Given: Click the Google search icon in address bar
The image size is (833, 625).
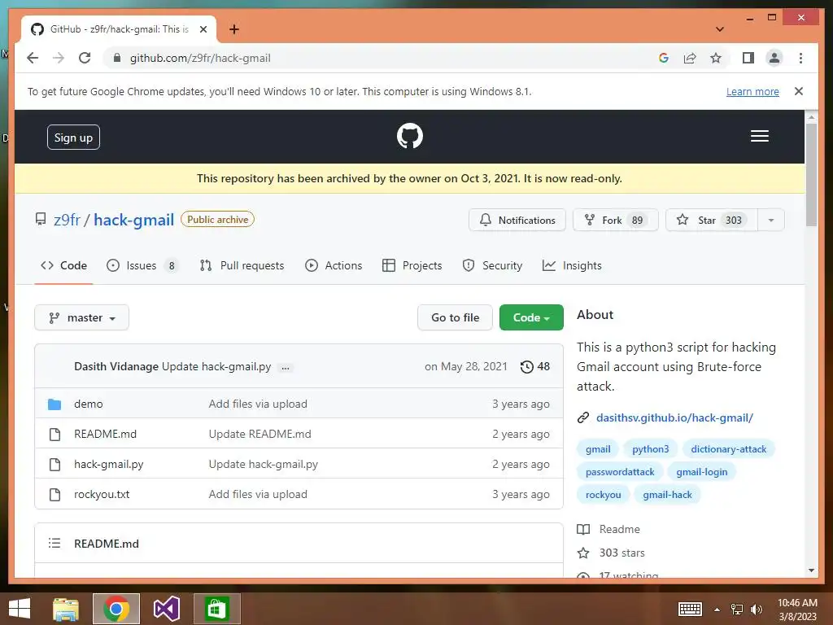Looking at the screenshot, I should point(664,58).
